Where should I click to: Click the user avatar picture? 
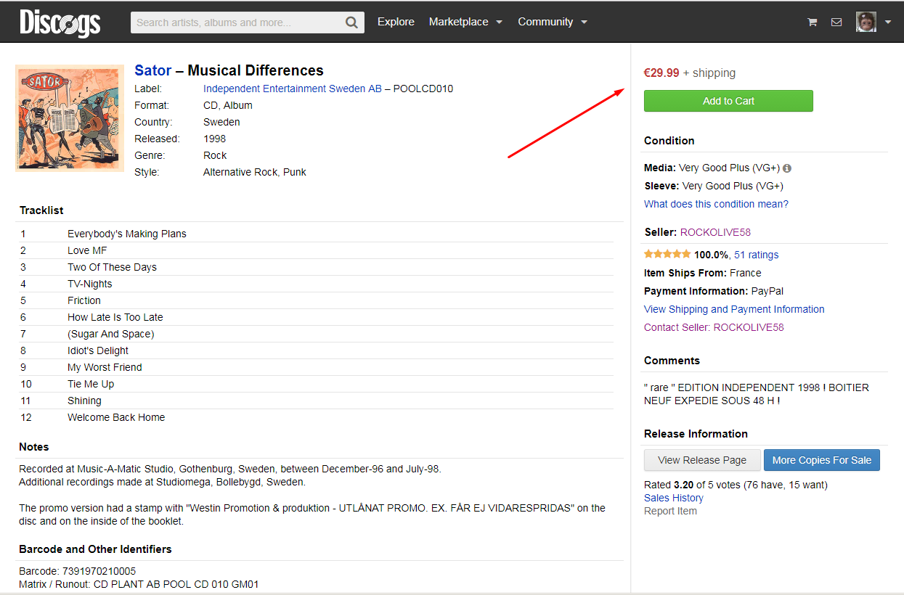click(866, 22)
